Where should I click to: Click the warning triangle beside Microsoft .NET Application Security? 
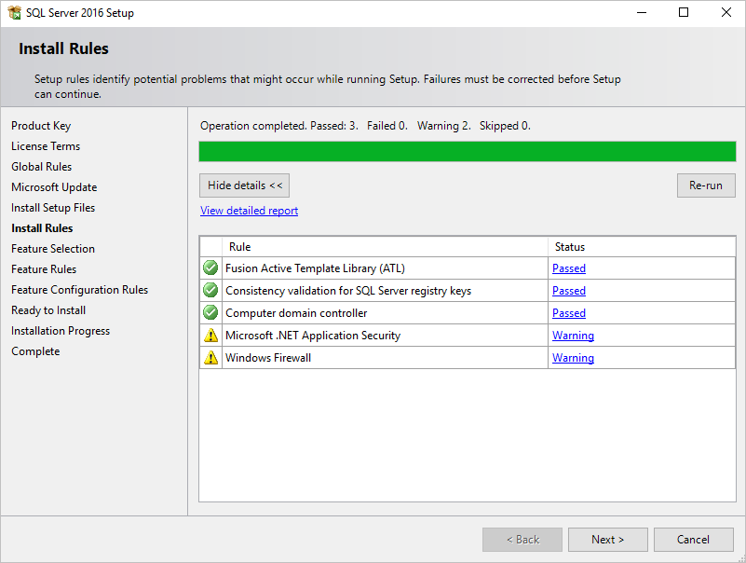[210, 335]
